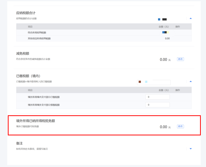Click the 减免税额 section heading
206x167 pixels.
23,54
